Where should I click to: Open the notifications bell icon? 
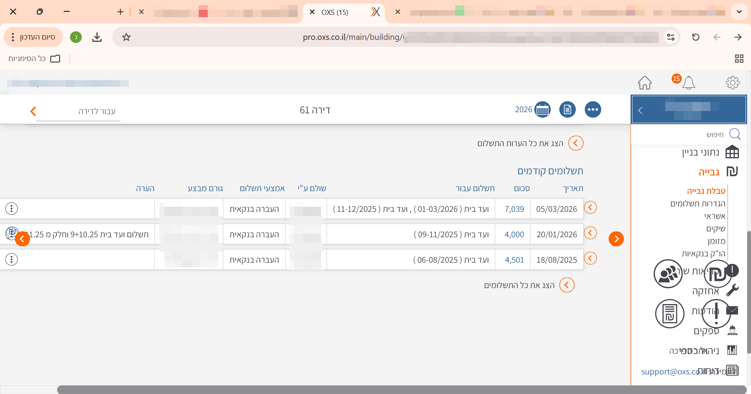coord(688,83)
